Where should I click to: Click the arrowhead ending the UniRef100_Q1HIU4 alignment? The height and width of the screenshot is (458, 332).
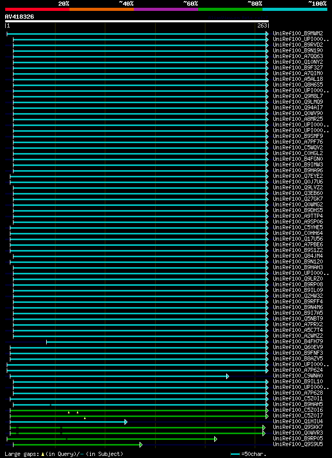pos(126,422)
